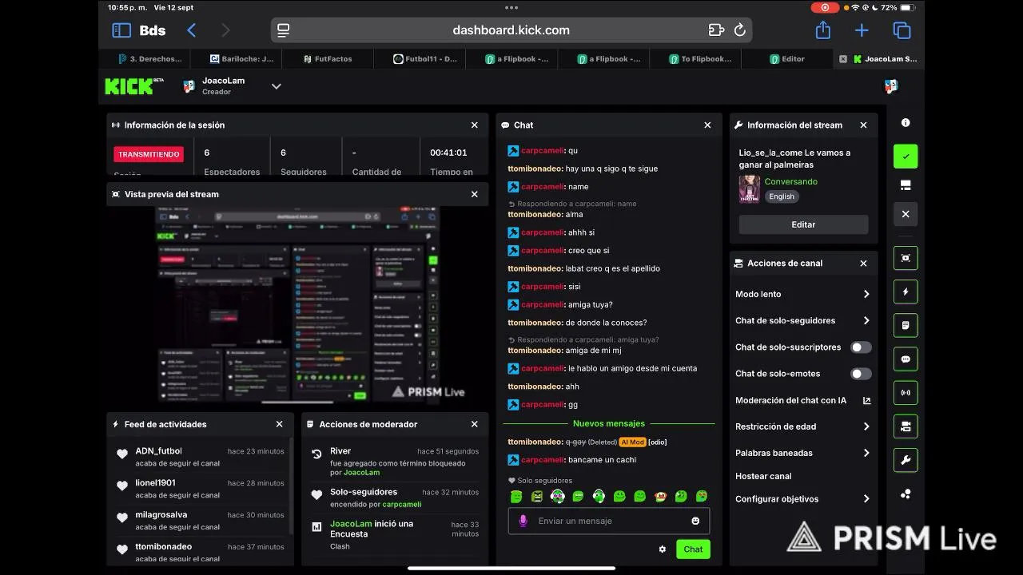This screenshot has width=1023, height=575.
Task: Click Nuevos mensajes divider label
Action: (x=609, y=423)
